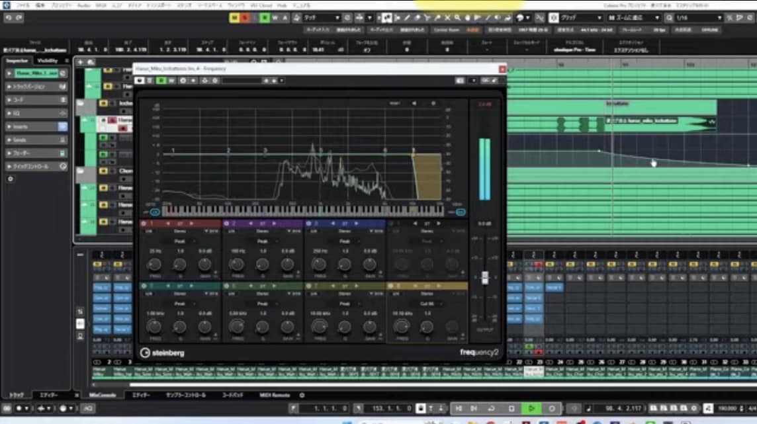This screenshot has height=424, width=757.
Task: Open the Audio menu
Action: click(83, 5)
